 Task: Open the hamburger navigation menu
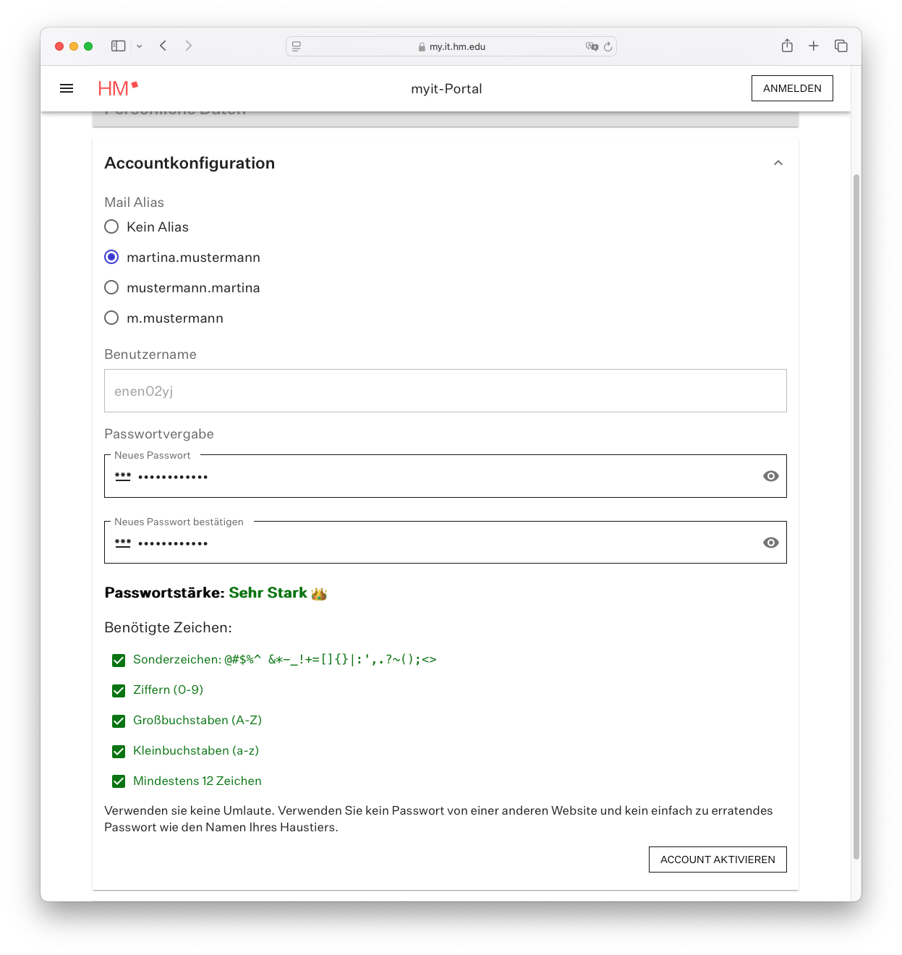click(x=67, y=88)
